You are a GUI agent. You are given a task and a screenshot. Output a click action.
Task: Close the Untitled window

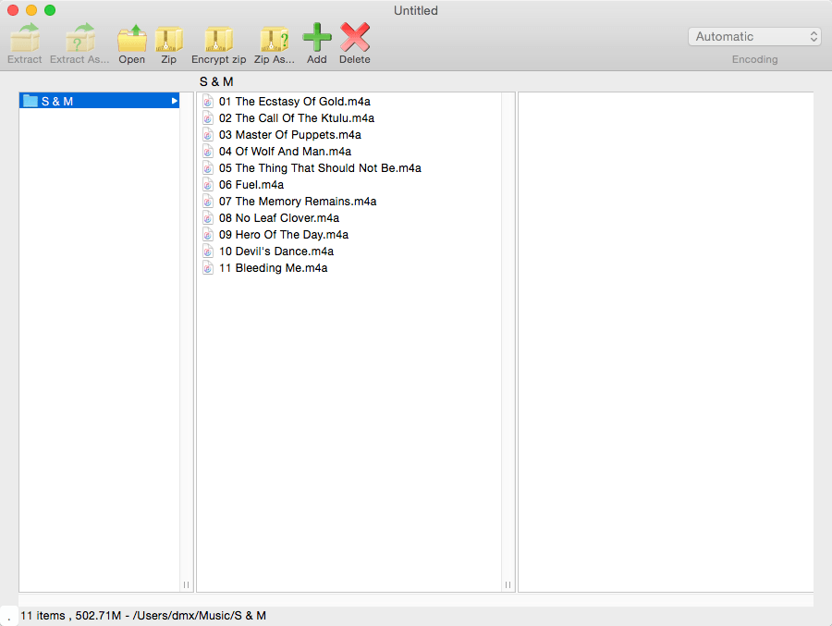[13, 10]
